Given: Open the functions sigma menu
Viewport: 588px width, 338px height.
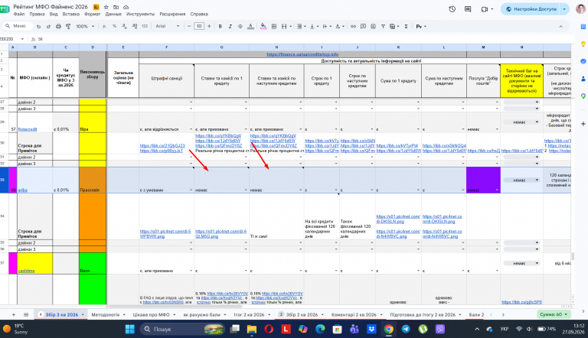Looking at the screenshot, I should pos(406,26).
